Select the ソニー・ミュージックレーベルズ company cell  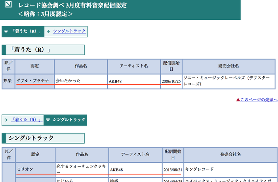pyautogui.click(x=229, y=81)
